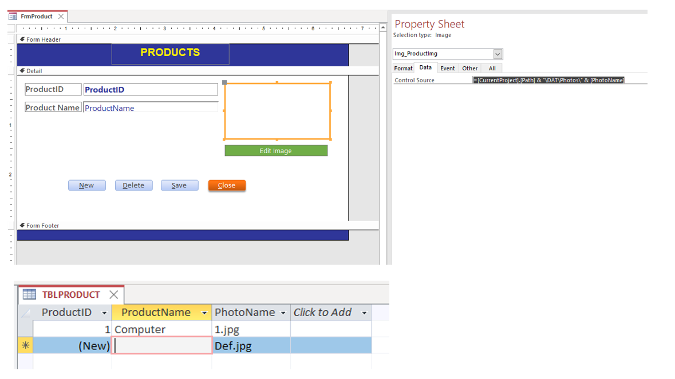This screenshot has width=675, height=379.
Task: Click the form selector box at ruler corner
Action: coord(11,29)
